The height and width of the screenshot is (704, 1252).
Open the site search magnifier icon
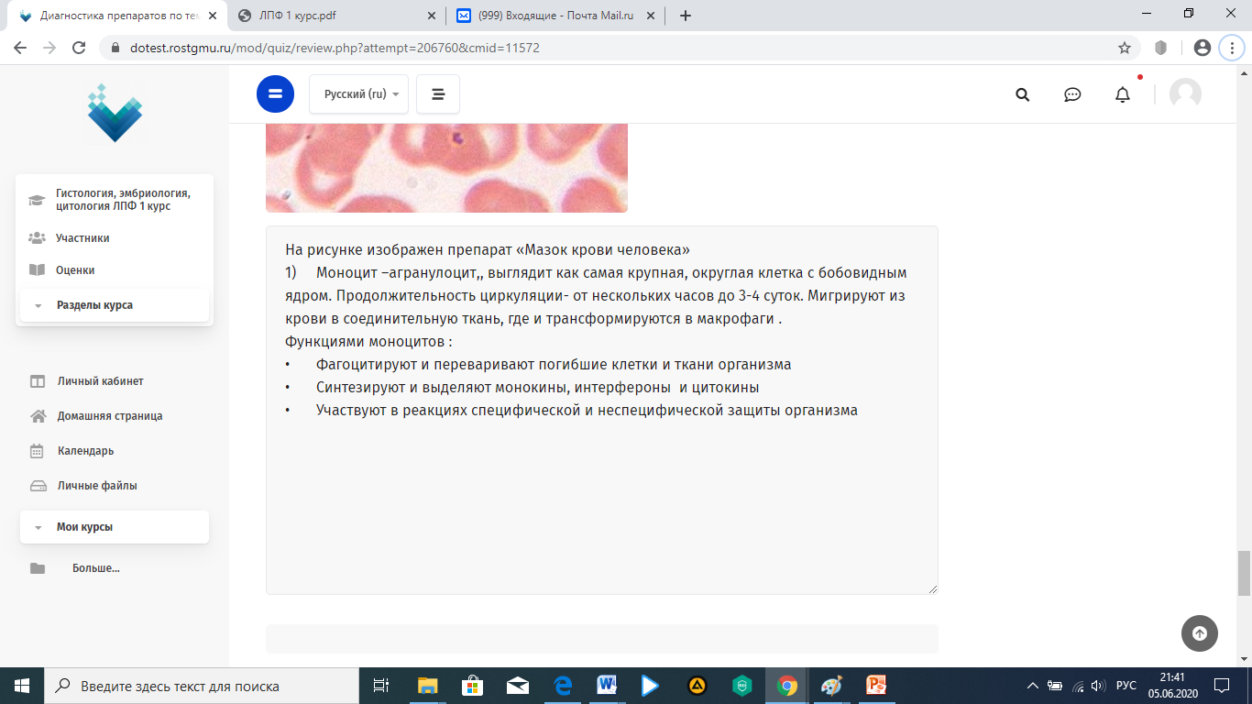(1023, 94)
